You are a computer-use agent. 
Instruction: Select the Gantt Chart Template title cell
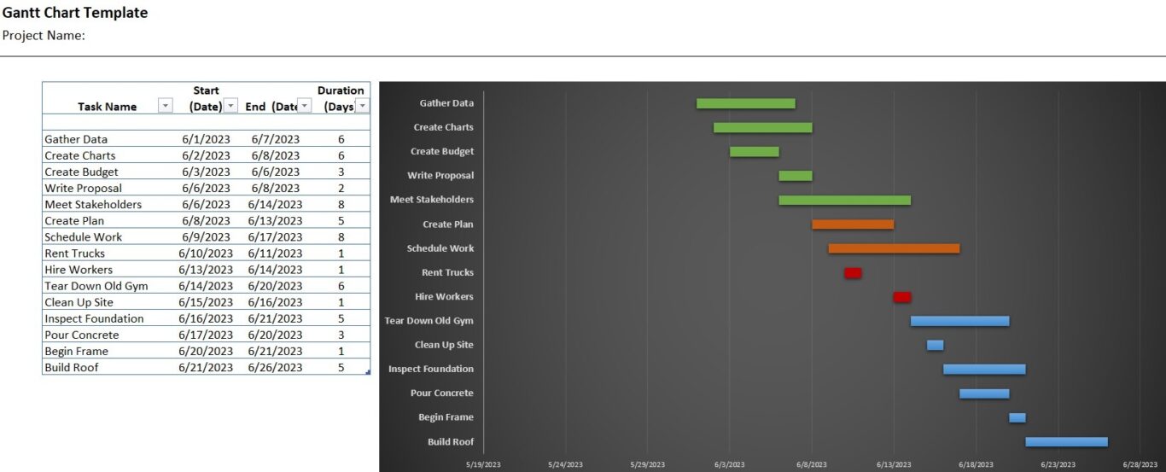click(x=75, y=13)
